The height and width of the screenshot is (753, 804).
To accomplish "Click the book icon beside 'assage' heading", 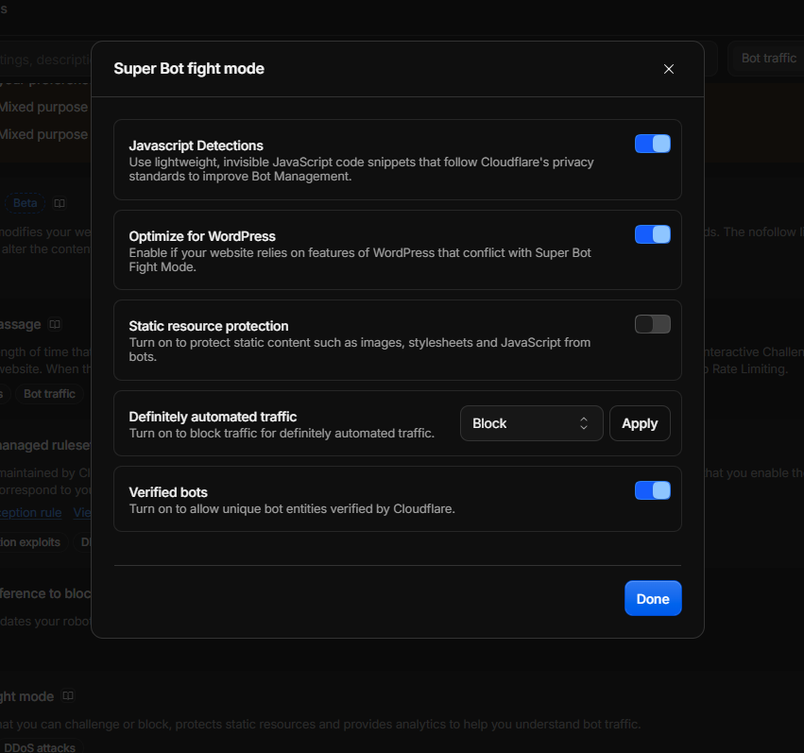I will click(55, 324).
